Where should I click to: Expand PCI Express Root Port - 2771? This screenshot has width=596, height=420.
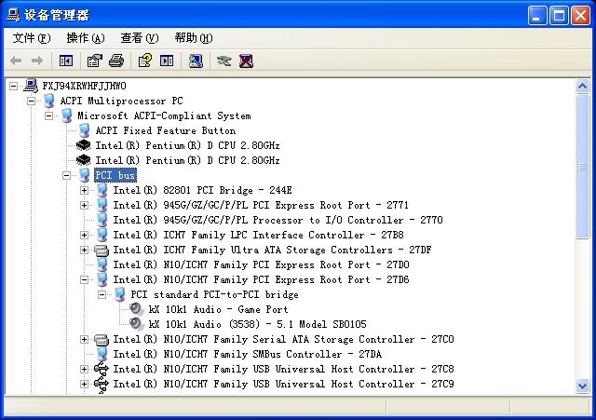click(x=85, y=205)
